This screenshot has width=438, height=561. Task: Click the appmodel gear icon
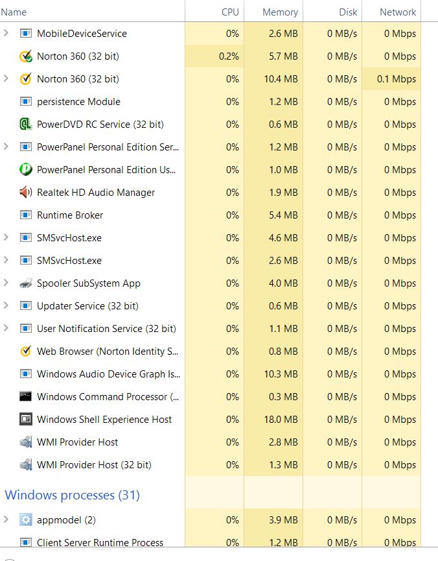(25, 519)
